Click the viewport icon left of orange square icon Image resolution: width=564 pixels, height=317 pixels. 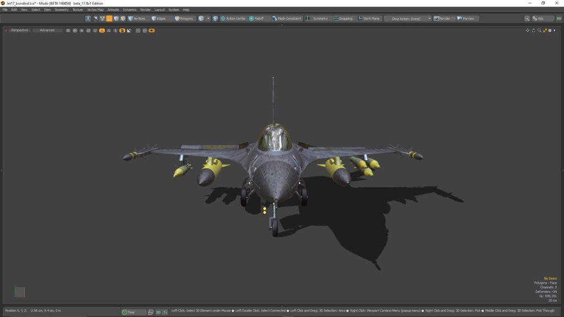(x=116, y=31)
